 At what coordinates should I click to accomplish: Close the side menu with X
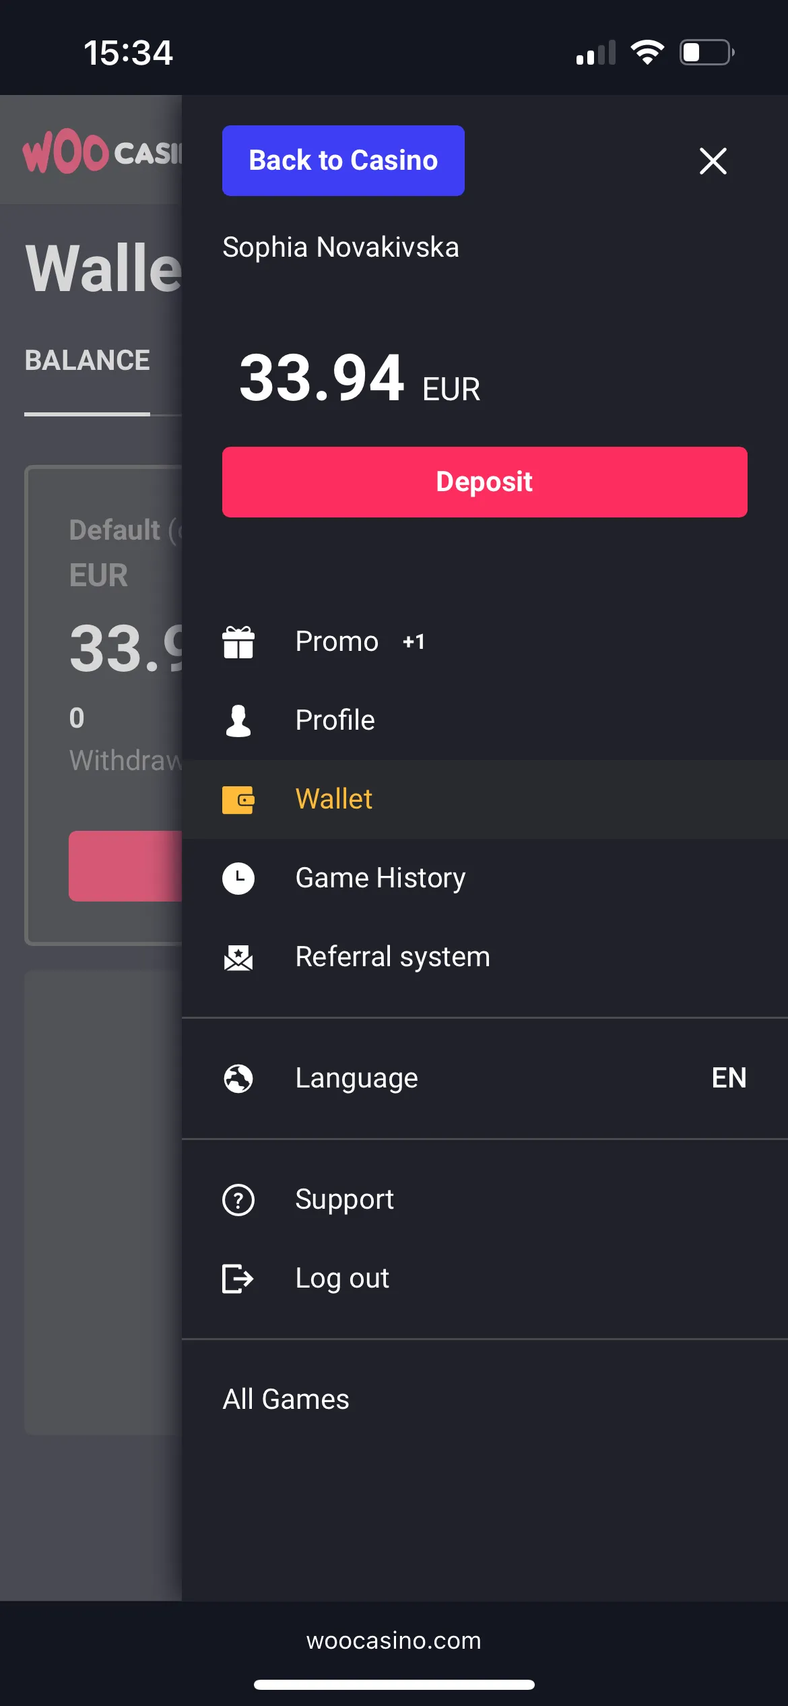click(713, 161)
